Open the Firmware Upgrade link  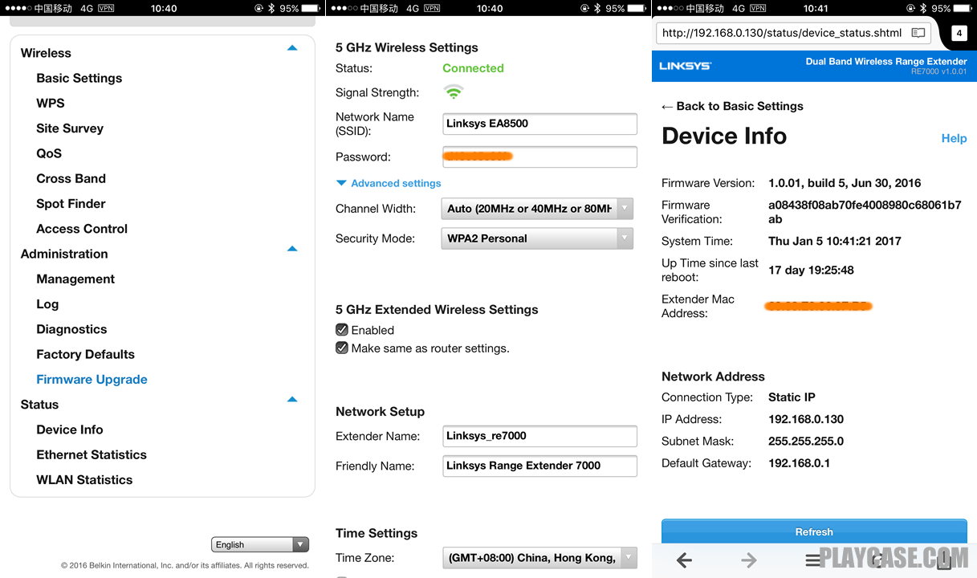point(92,379)
